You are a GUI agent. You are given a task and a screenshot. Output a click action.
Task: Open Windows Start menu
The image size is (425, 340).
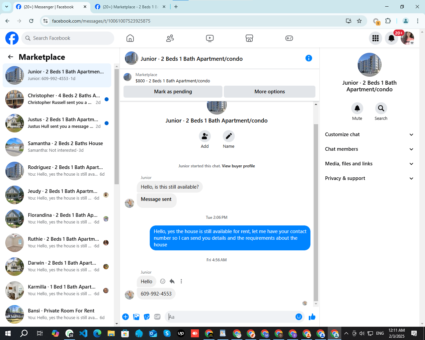pyautogui.click(x=8, y=333)
